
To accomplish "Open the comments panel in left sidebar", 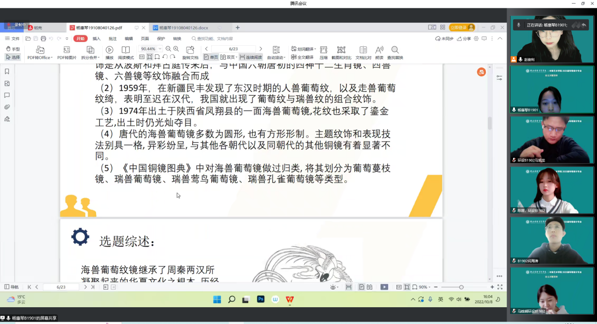I will (7, 95).
